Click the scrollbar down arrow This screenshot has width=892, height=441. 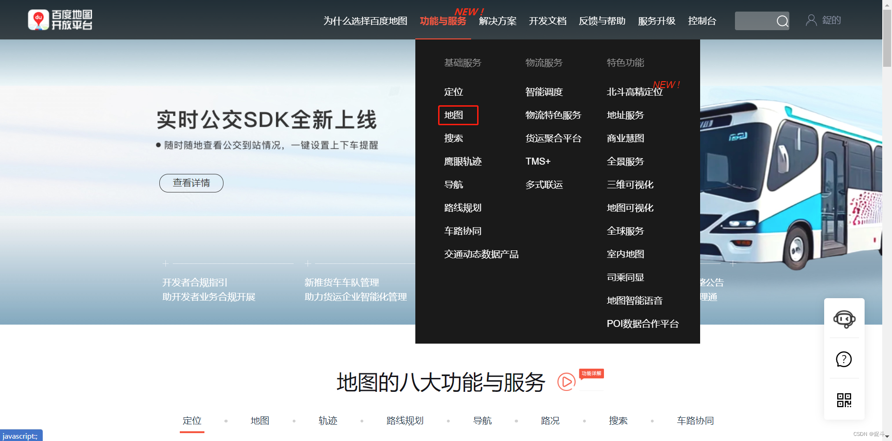(887, 436)
